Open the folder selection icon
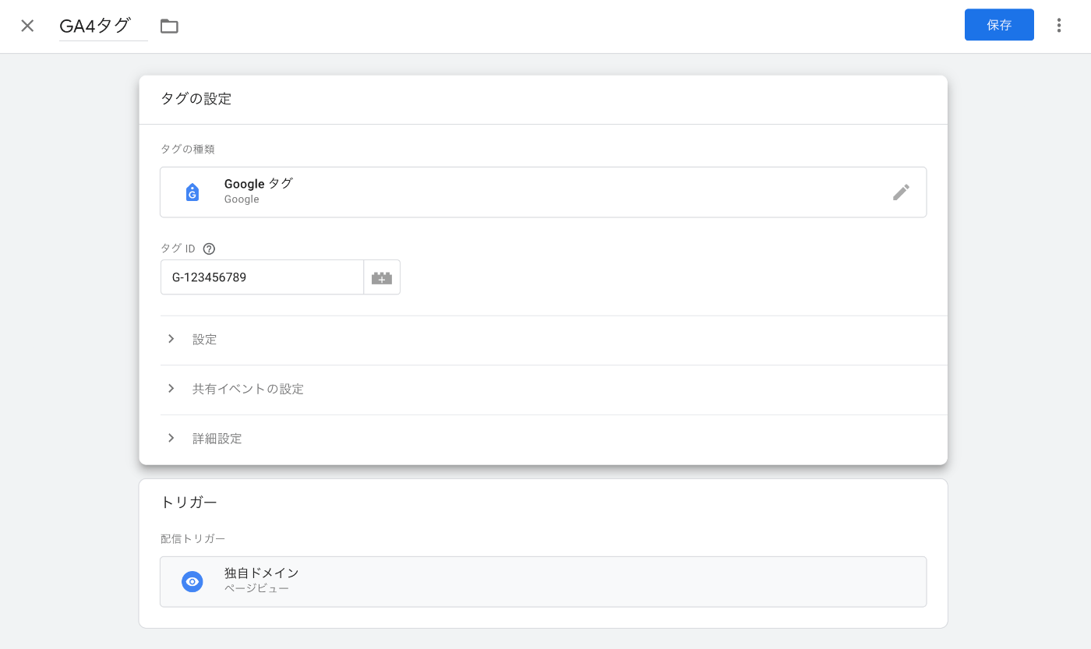This screenshot has width=1091, height=649. (169, 26)
